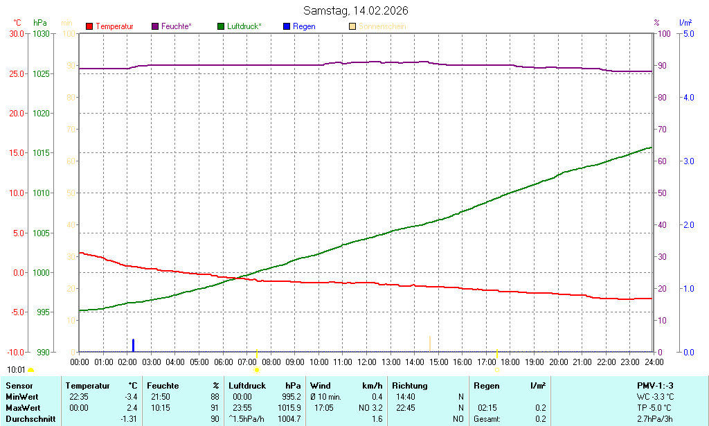This screenshot has height=426, width=709.
Task: Click the Luftdruck* legend label
Action: [x=244, y=26]
